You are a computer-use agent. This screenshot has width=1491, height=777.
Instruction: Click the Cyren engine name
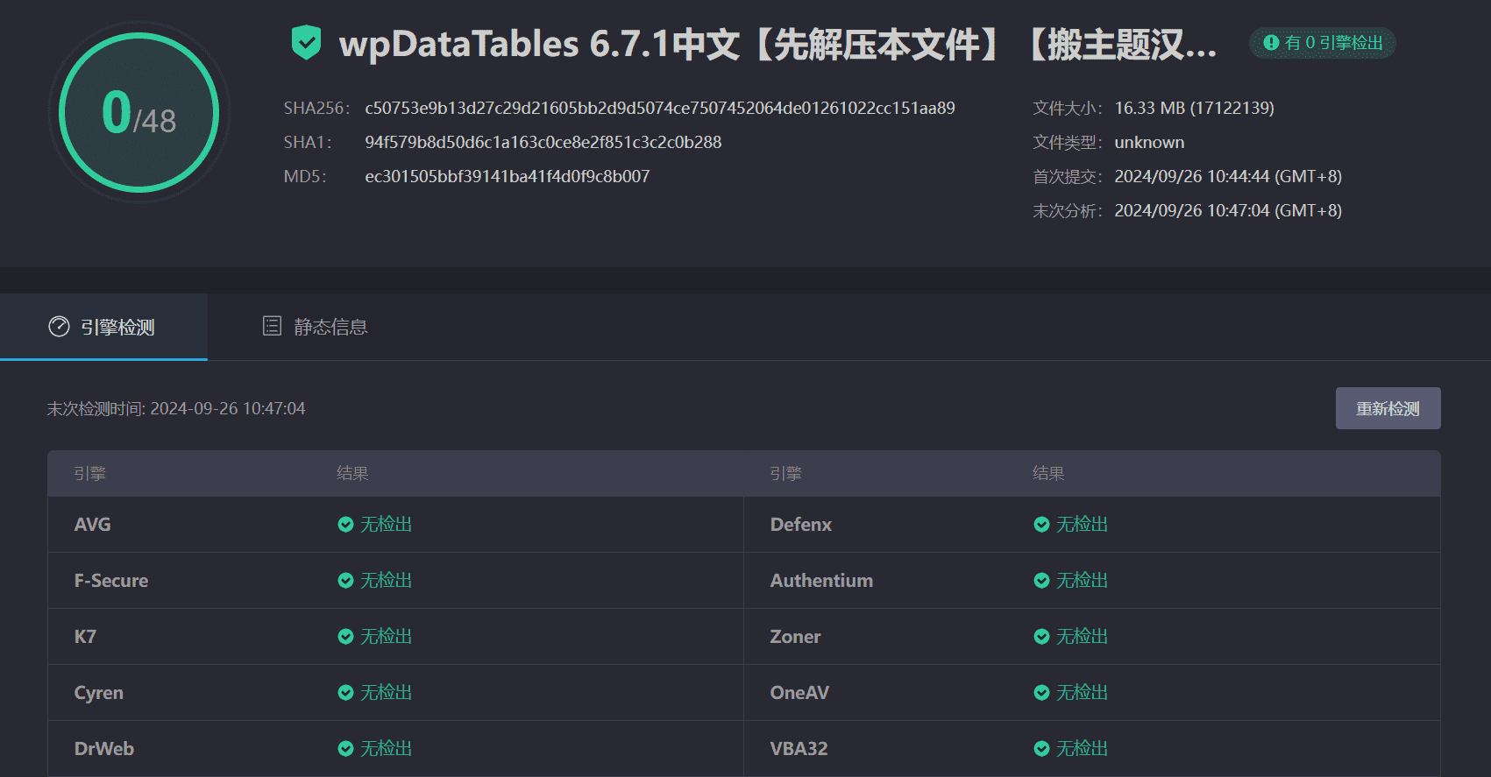(98, 692)
